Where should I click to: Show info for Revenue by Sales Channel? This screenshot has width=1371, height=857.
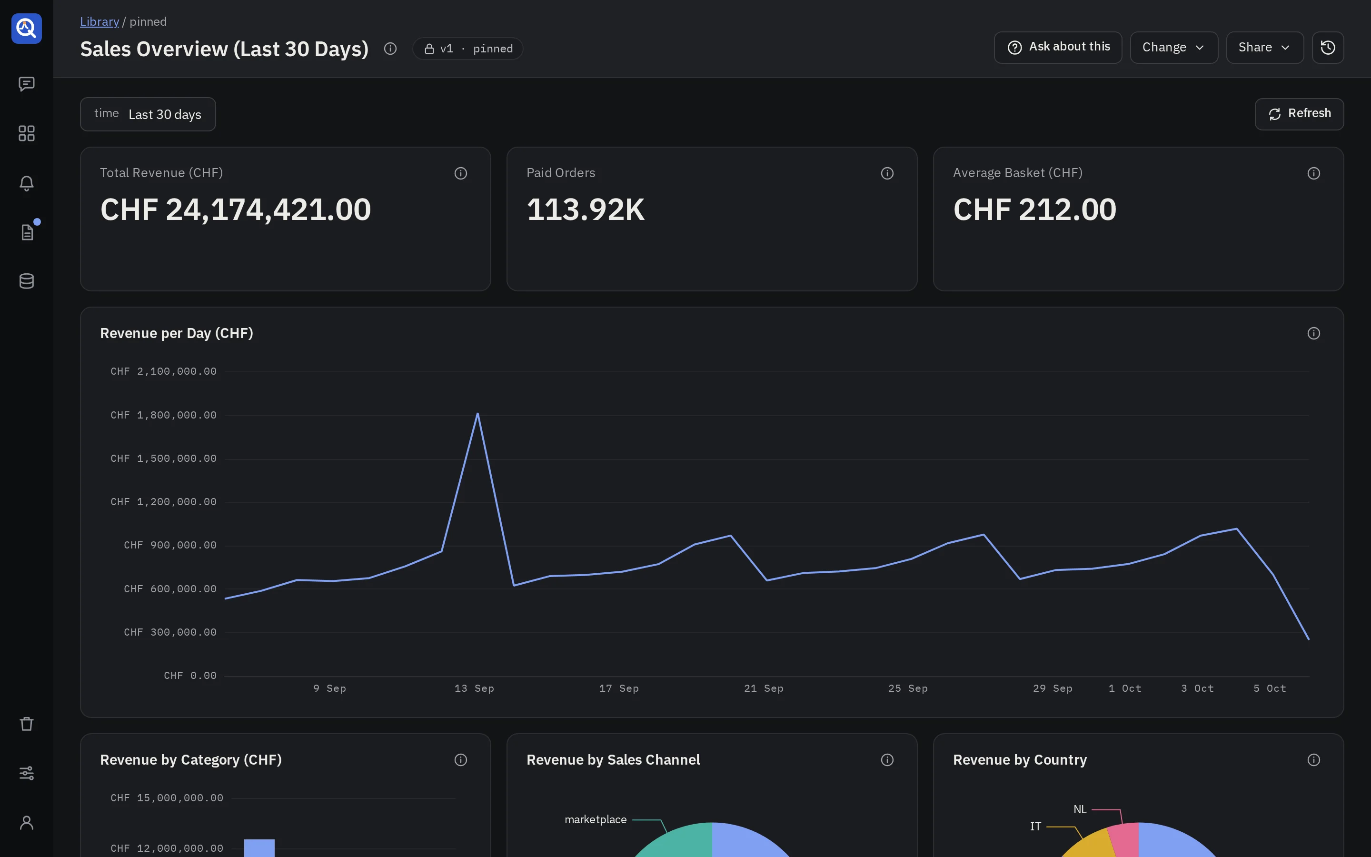887,760
